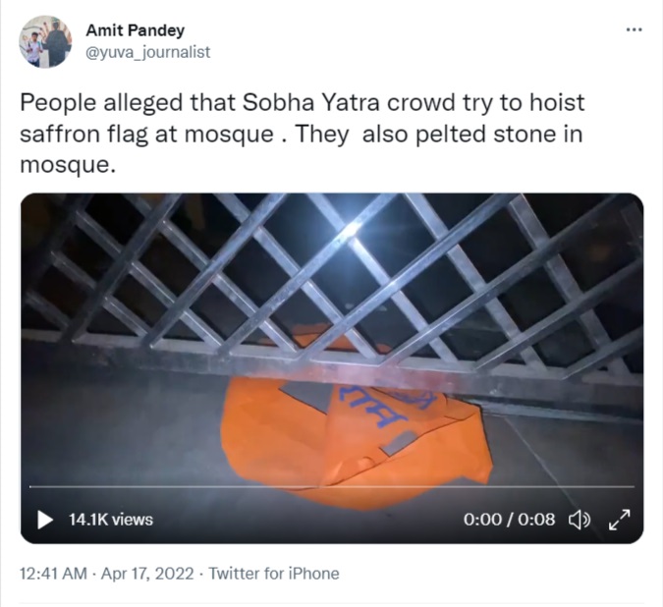This screenshot has height=607, width=663.
Task: Click Amit Pandey's profile avatar
Action: 46,41
